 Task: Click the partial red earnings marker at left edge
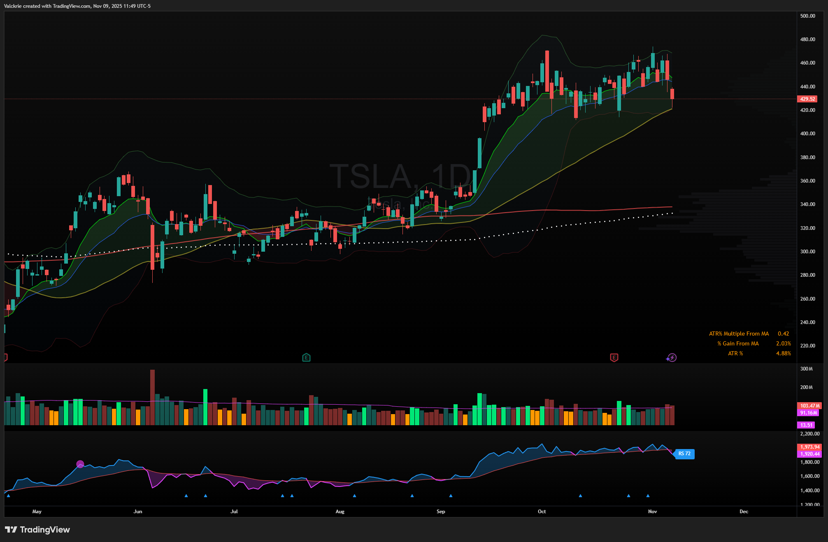tap(5, 357)
